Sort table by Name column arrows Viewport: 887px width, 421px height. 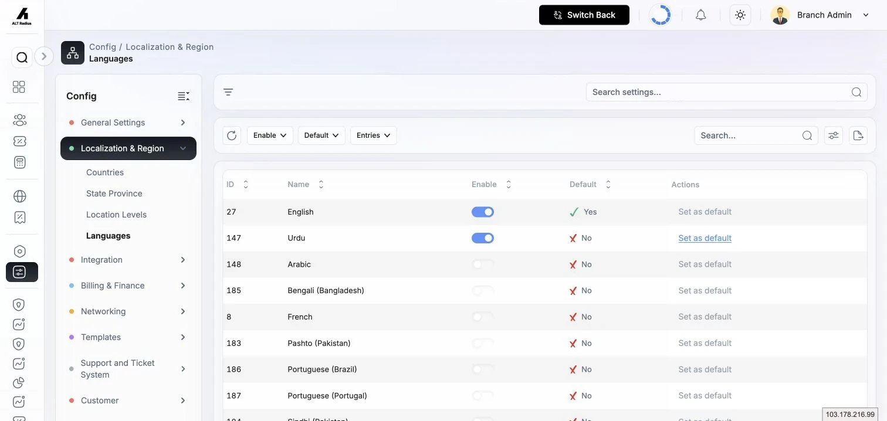(x=321, y=184)
